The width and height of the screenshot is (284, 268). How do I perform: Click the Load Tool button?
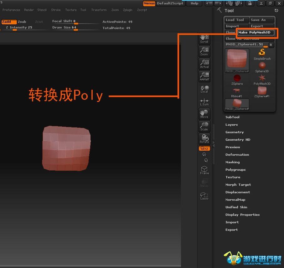[237, 20]
